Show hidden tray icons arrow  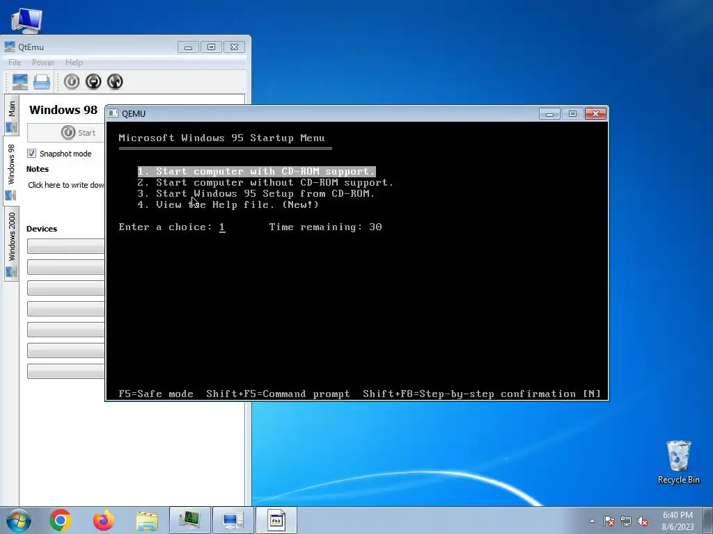point(592,521)
